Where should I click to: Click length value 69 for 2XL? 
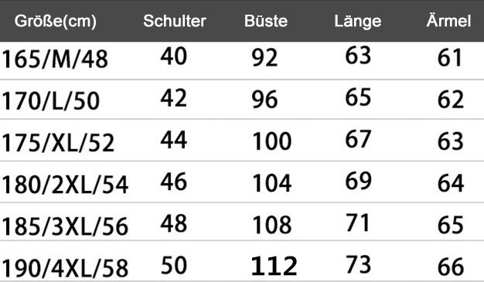pyautogui.click(x=359, y=181)
